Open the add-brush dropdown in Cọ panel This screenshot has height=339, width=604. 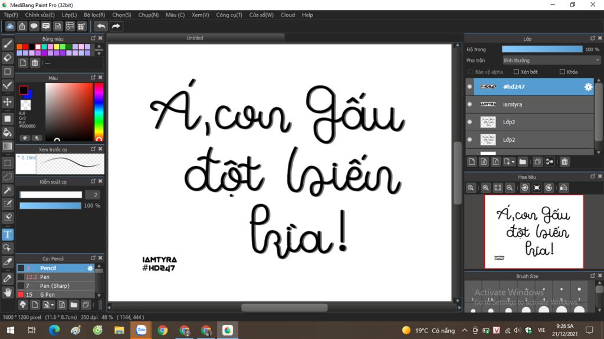pos(52,305)
